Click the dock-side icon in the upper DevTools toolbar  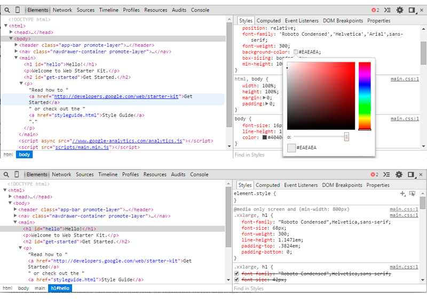click(x=412, y=10)
